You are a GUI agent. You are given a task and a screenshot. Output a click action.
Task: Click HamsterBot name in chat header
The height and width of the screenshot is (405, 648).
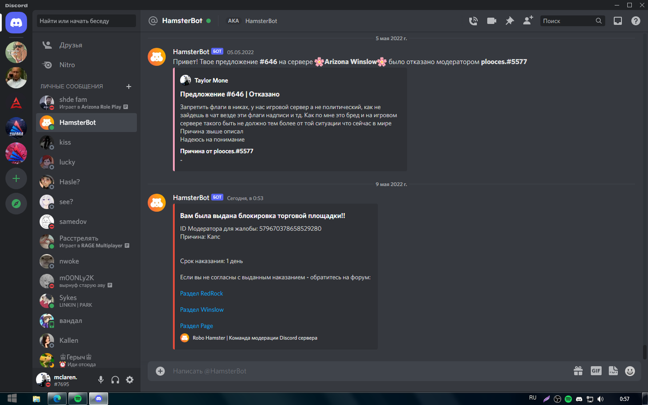182,21
